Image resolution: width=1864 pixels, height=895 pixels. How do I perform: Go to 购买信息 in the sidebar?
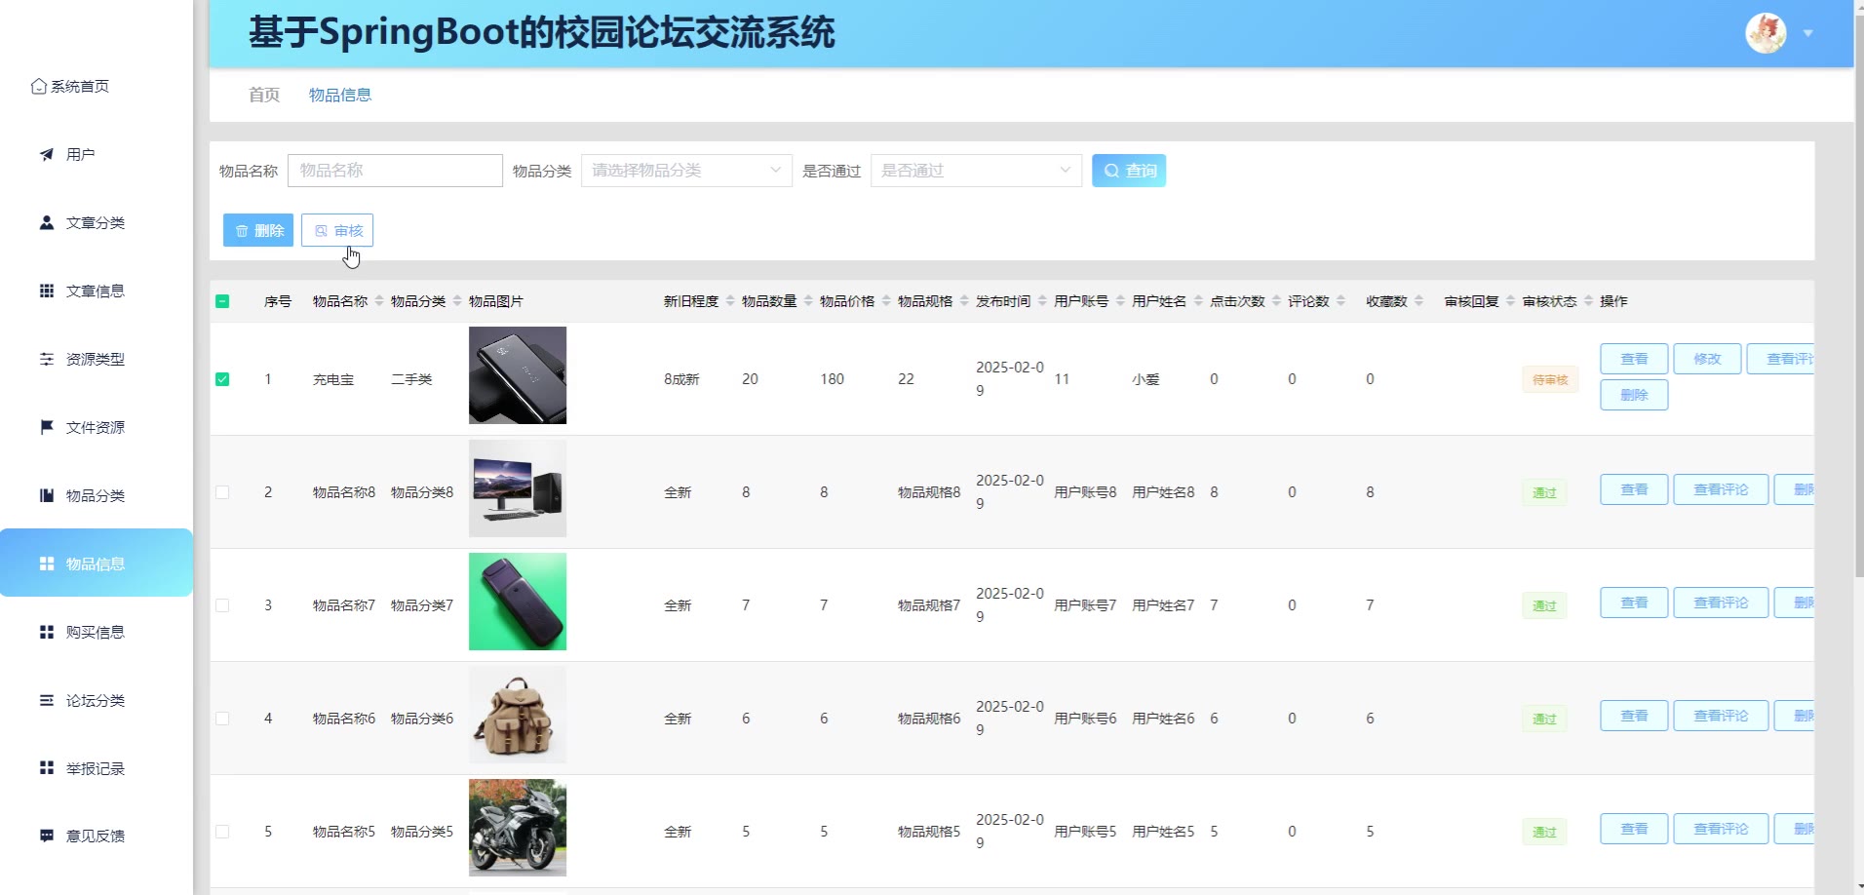pyautogui.click(x=95, y=632)
